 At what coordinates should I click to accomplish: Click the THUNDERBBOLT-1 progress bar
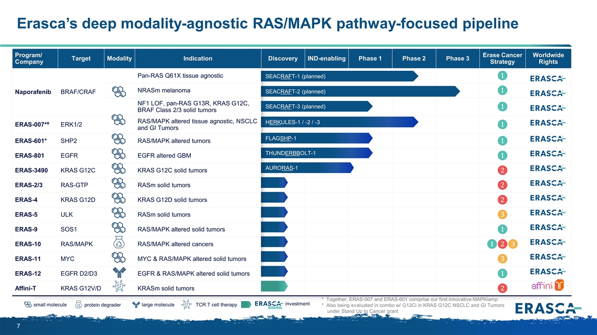pos(317,153)
